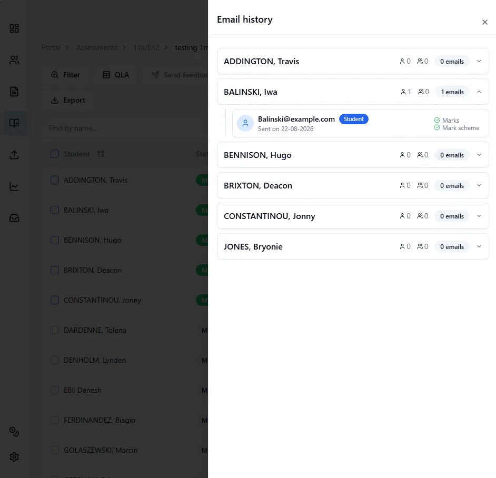Click student count icon in BENNISON row
The height and width of the screenshot is (478, 496).
click(402, 155)
